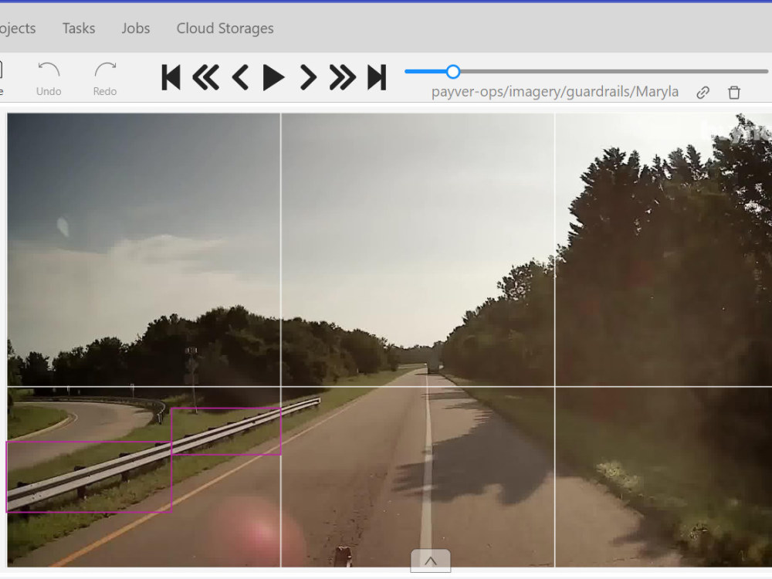Play the frame sequence
The height and width of the screenshot is (579, 772).
[x=274, y=77]
